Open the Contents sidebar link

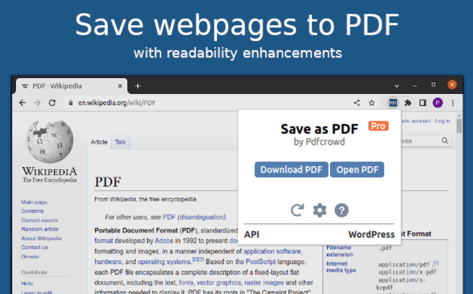click(32, 211)
